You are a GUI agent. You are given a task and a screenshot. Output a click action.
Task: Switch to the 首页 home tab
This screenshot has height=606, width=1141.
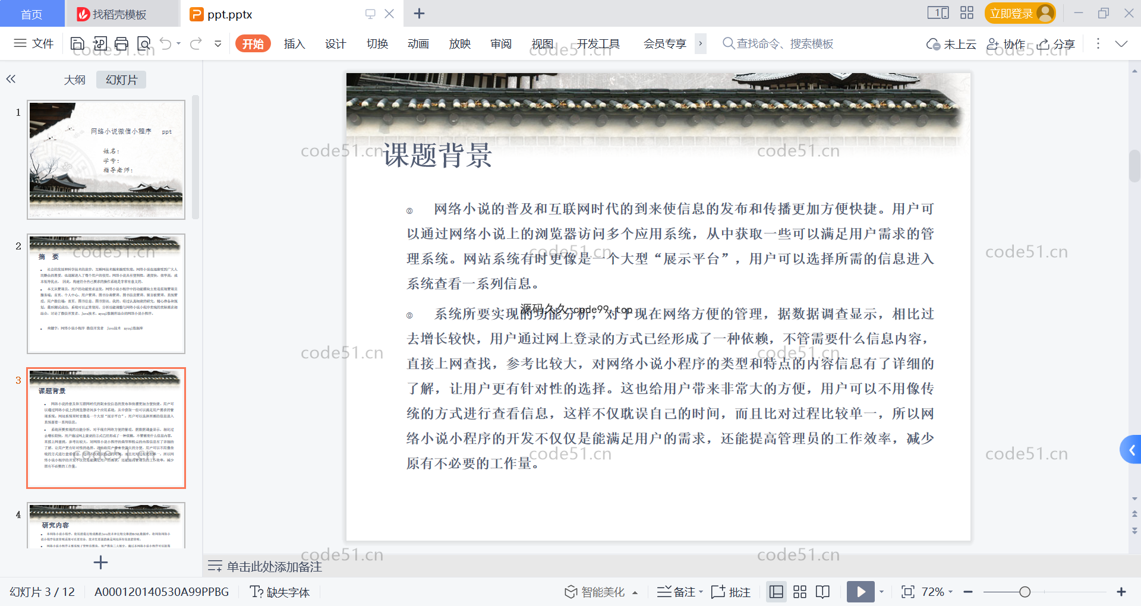[31, 14]
